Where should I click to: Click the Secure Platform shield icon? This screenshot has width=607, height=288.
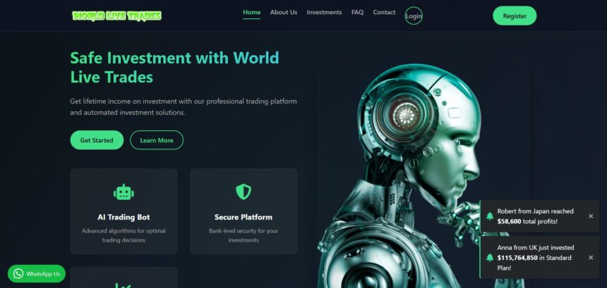pyautogui.click(x=244, y=192)
